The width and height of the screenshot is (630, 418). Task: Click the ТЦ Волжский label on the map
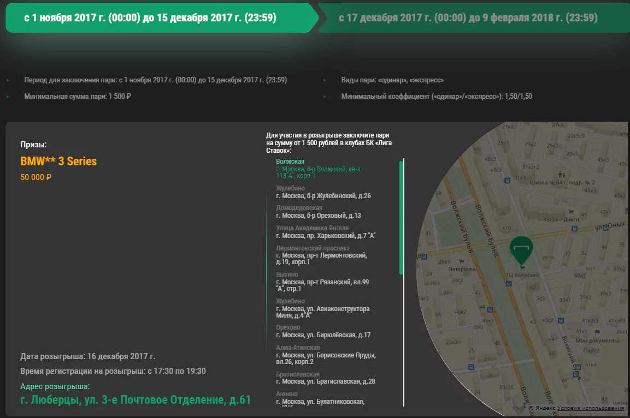522,275
